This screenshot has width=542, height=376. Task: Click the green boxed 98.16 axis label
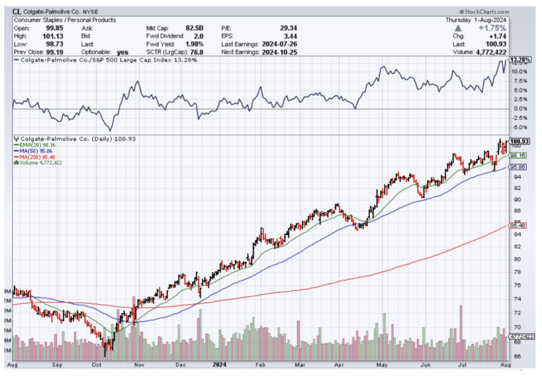tap(518, 155)
